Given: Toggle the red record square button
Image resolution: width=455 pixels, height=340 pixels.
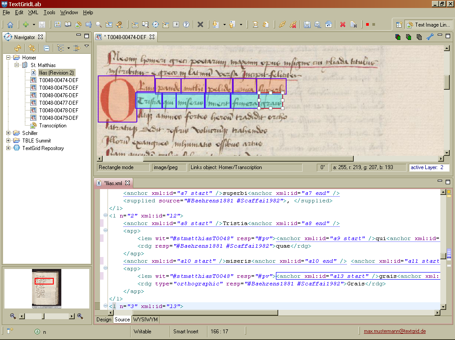Looking at the screenshot, I should pos(367,25).
